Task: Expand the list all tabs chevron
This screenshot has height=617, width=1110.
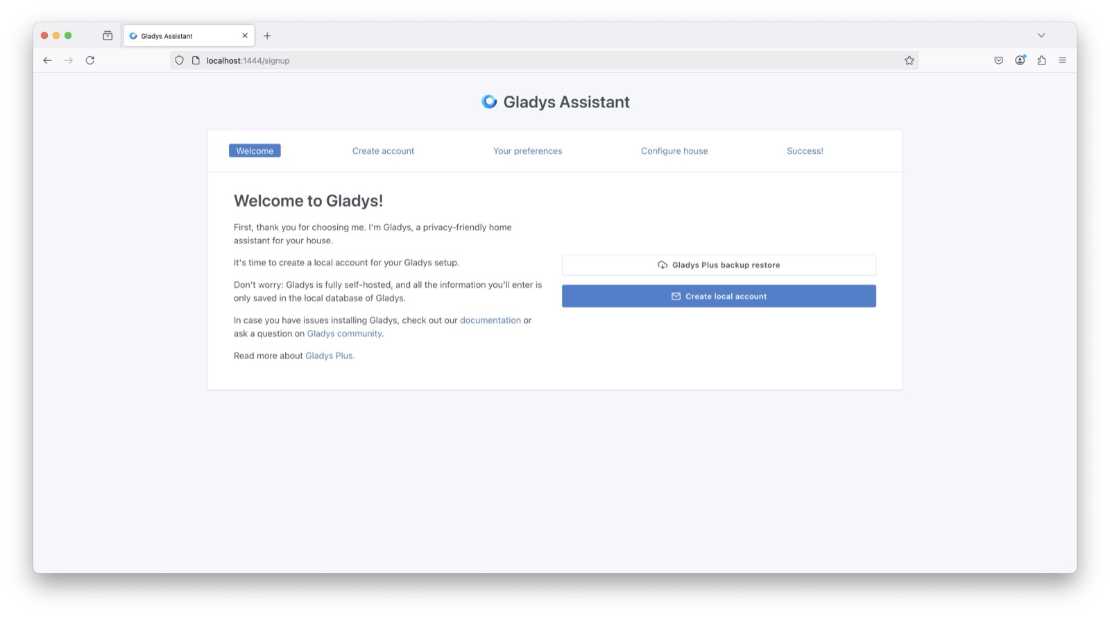Action: tap(1041, 35)
